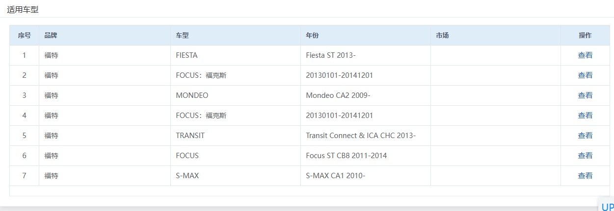This screenshot has width=614, height=211.
Task: Select the 市场 column header
Action: (x=496, y=36)
